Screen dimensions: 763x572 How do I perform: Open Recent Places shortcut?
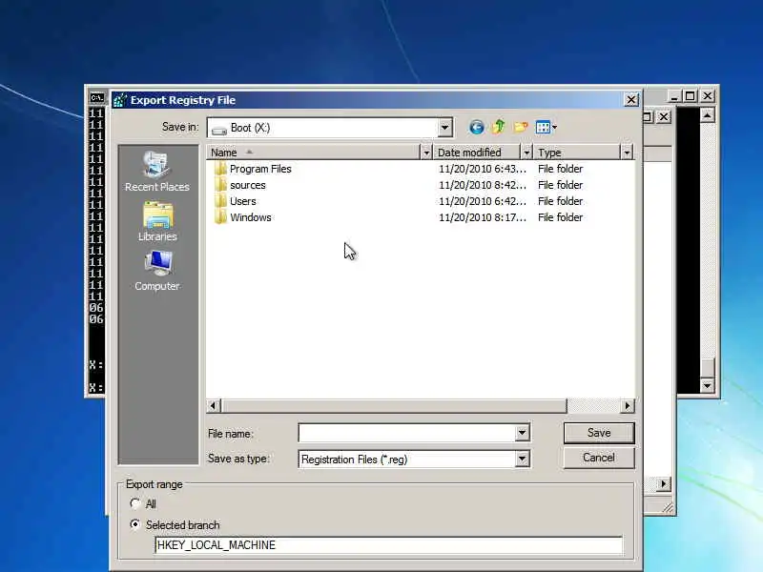[156, 172]
